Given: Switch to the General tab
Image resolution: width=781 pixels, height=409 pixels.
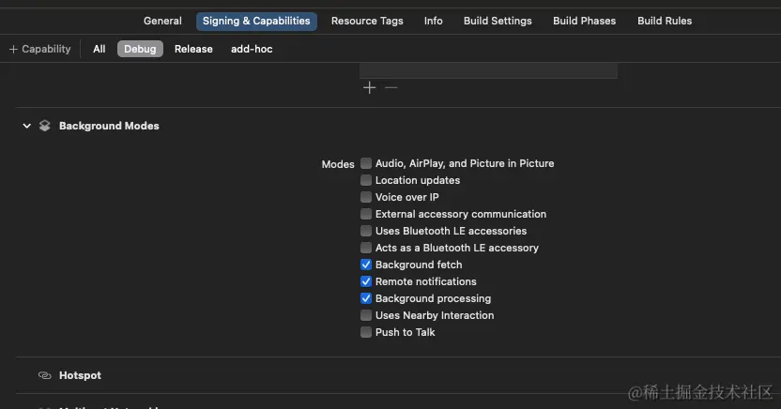Looking at the screenshot, I should [162, 21].
